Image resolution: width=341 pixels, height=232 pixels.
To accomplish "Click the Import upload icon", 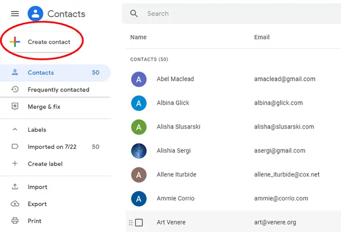I will tap(15, 187).
